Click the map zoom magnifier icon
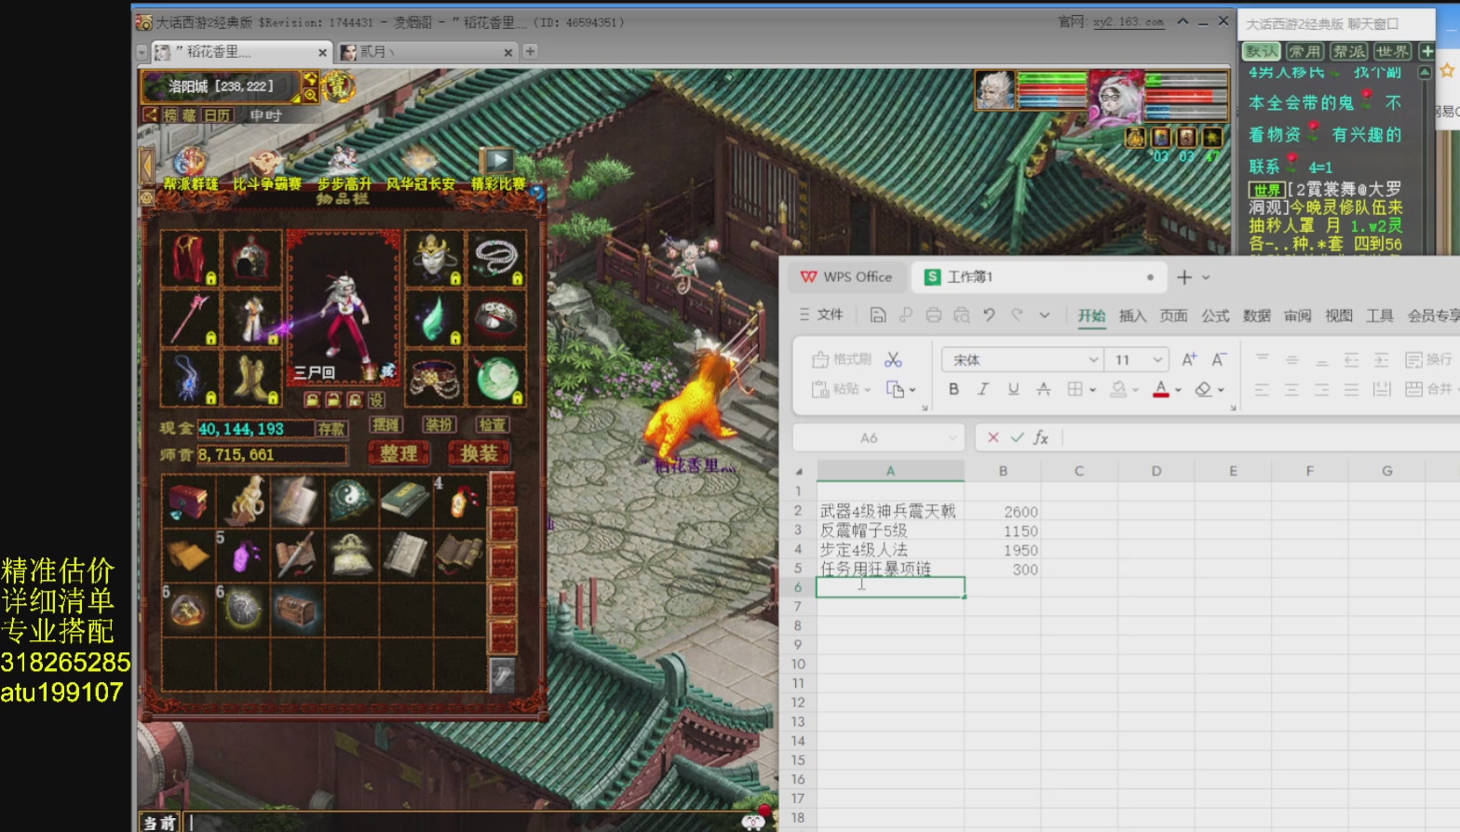The image size is (1460, 832). pyautogui.click(x=310, y=94)
